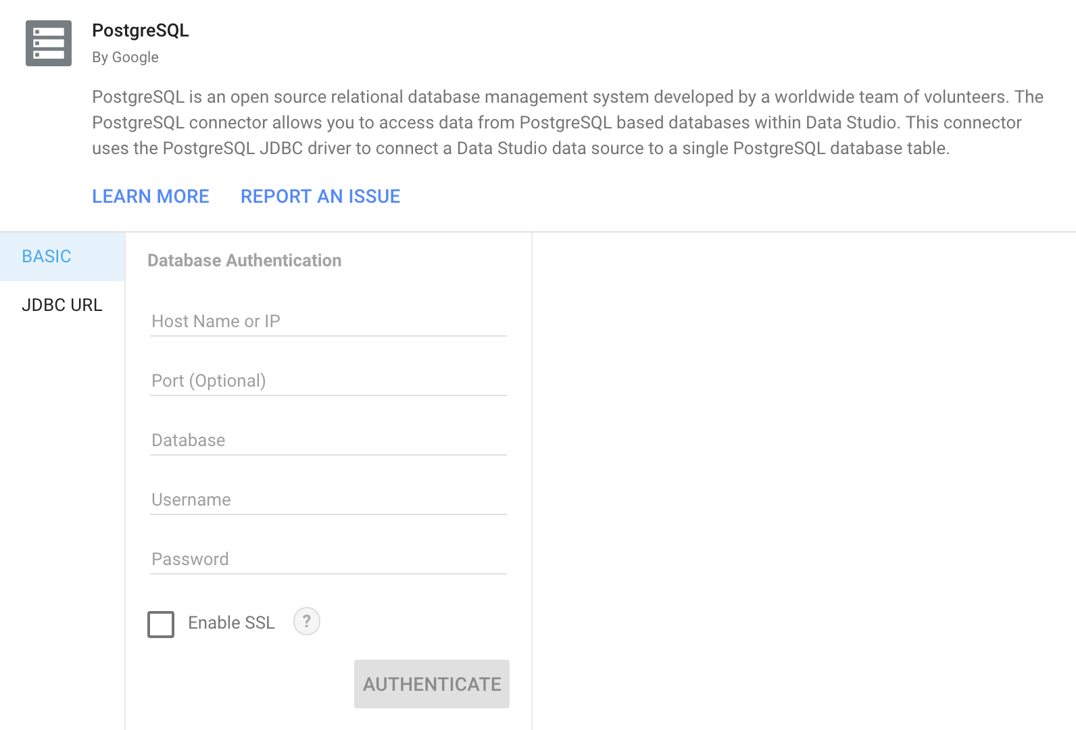Select the PostgreSQL connector title
The height and width of the screenshot is (730, 1076).
[x=141, y=31]
